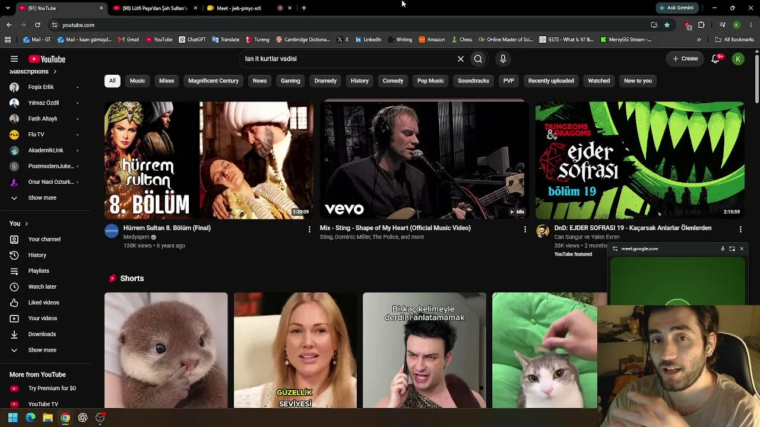Select the Recently uploaded filter chip
760x427 pixels.
[551, 81]
